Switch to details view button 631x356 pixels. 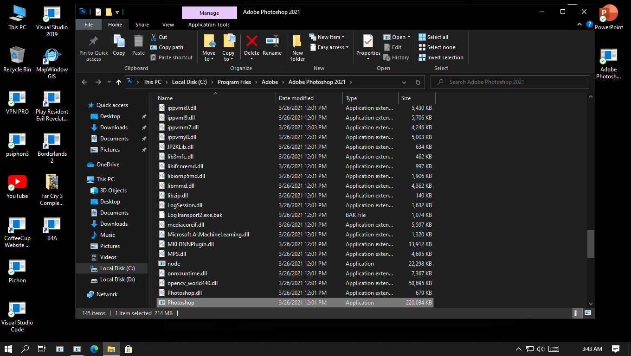(578, 313)
